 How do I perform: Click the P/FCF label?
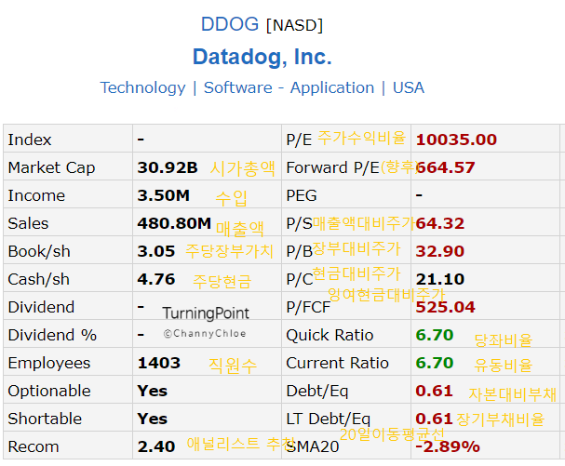[x=308, y=307]
